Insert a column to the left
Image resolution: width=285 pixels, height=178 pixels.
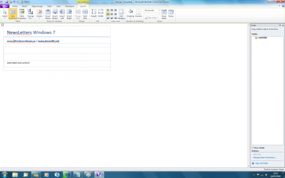tap(62, 14)
